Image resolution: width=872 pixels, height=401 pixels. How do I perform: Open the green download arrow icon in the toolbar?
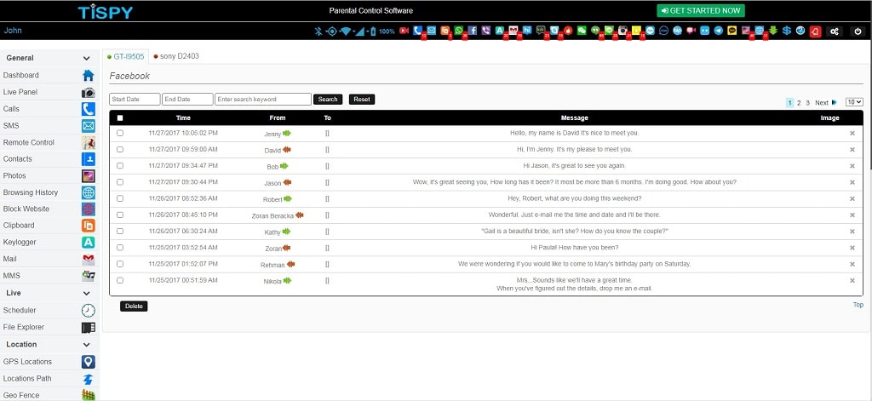[x=773, y=31]
